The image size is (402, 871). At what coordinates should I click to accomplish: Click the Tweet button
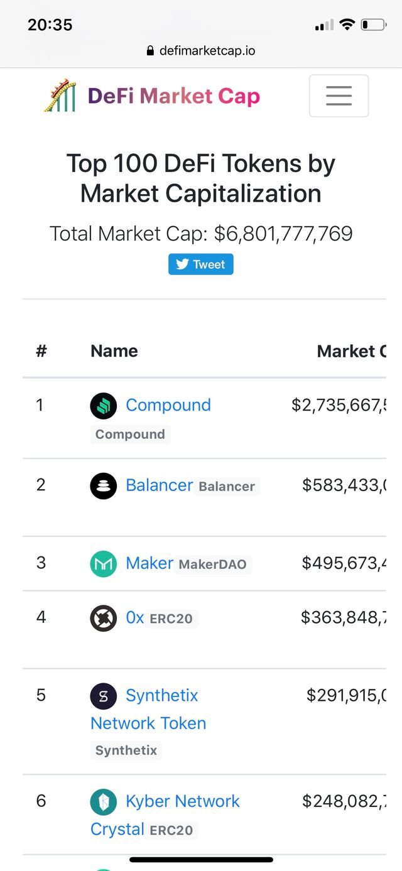click(x=201, y=264)
